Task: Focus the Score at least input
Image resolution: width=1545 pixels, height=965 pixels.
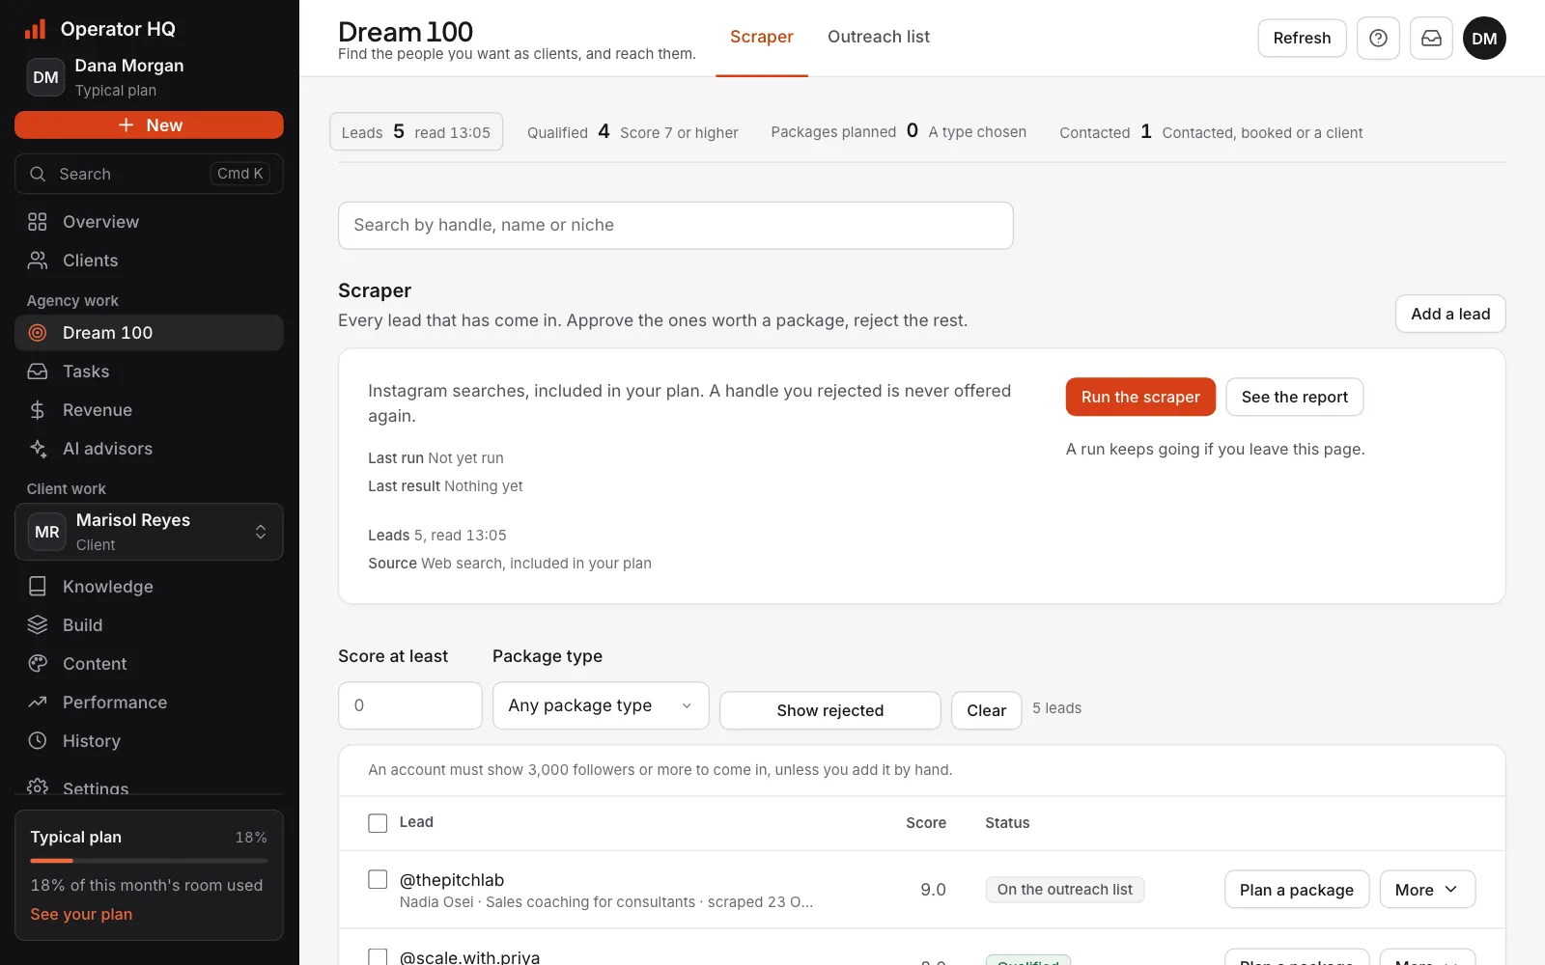Action: (410, 705)
